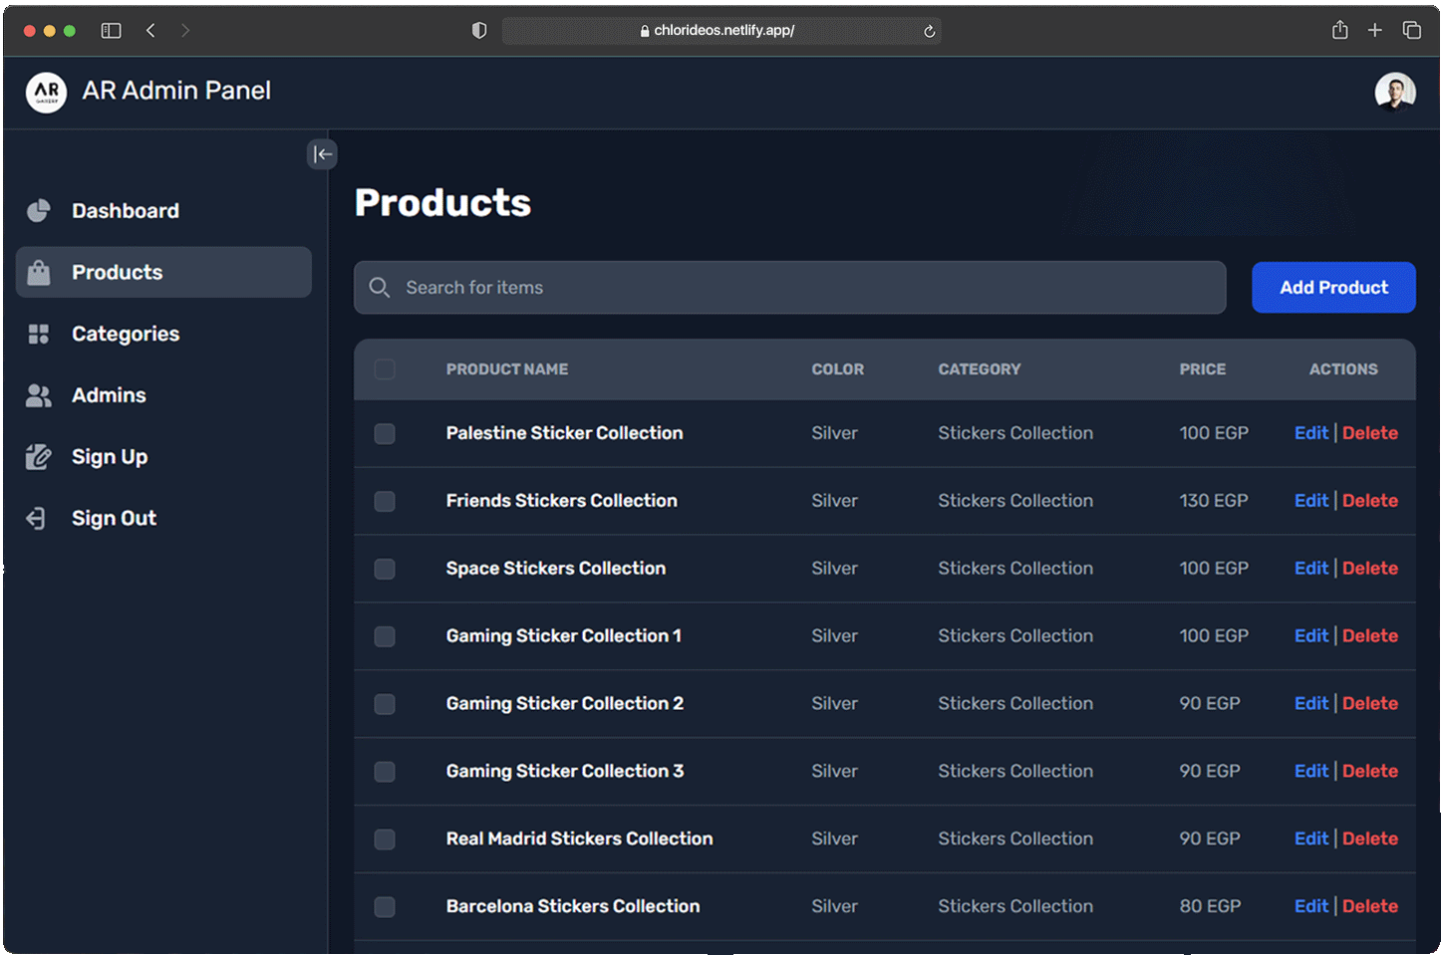Go forward with Safari forward arrow
The width and height of the screenshot is (1442, 955).
(x=185, y=31)
